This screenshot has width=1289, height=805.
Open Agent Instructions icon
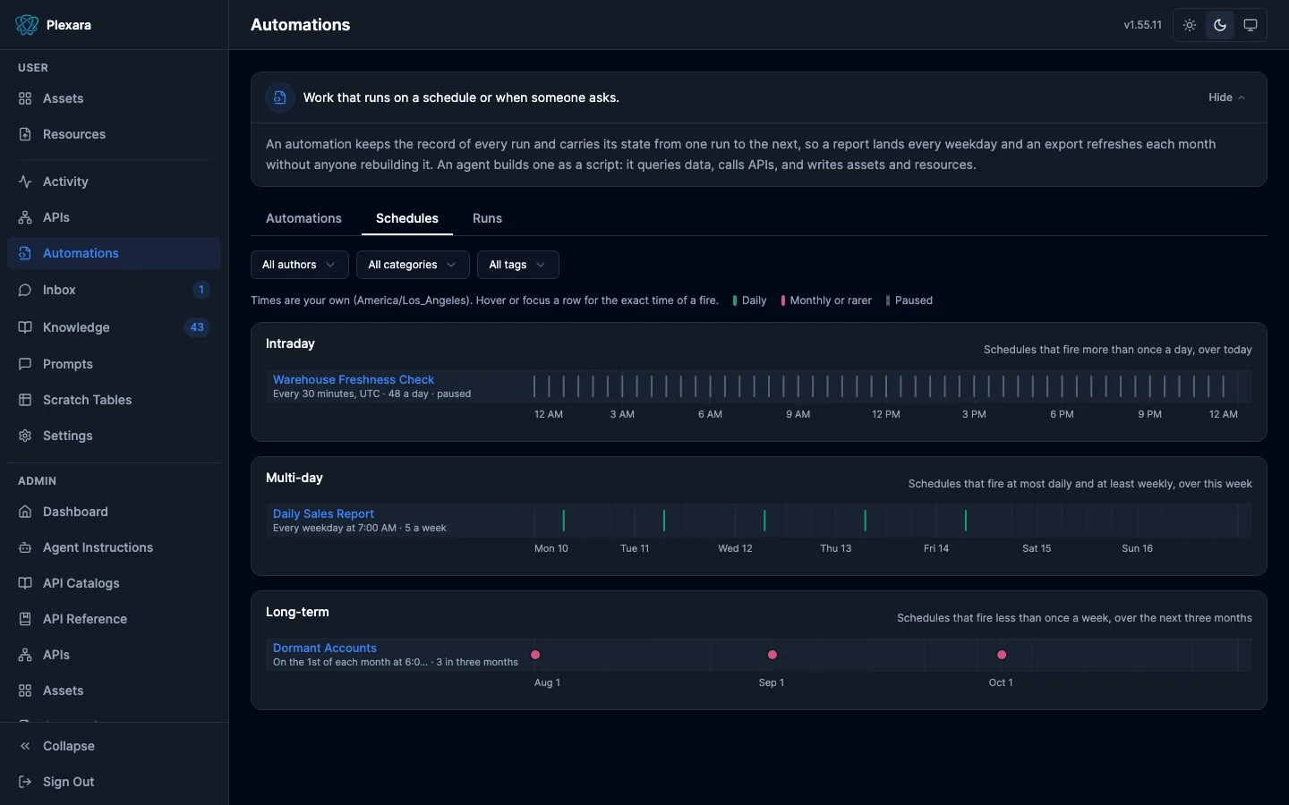(25, 547)
